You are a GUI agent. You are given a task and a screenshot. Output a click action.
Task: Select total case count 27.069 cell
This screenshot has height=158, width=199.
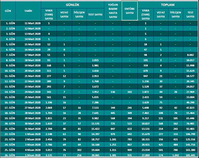pyautogui.click(x=145, y=156)
